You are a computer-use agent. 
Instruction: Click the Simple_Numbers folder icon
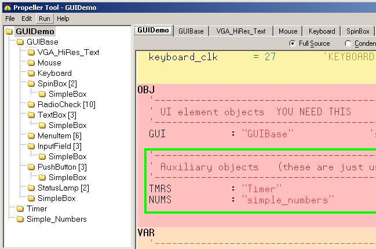tap(20, 219)
